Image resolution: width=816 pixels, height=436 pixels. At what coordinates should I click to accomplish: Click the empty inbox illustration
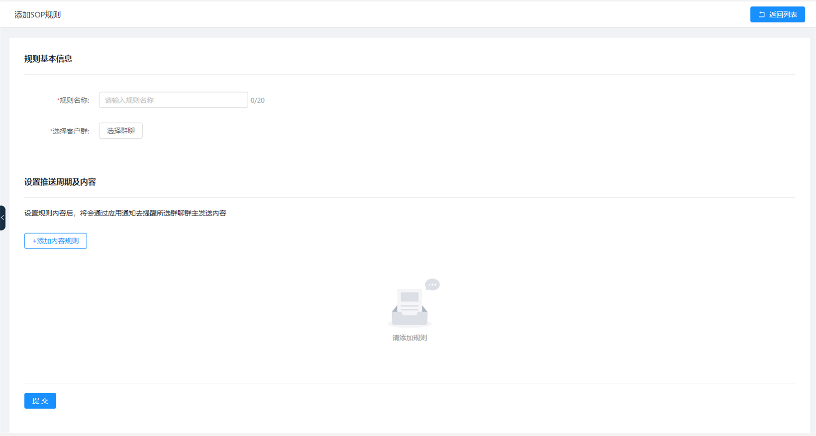413,302
